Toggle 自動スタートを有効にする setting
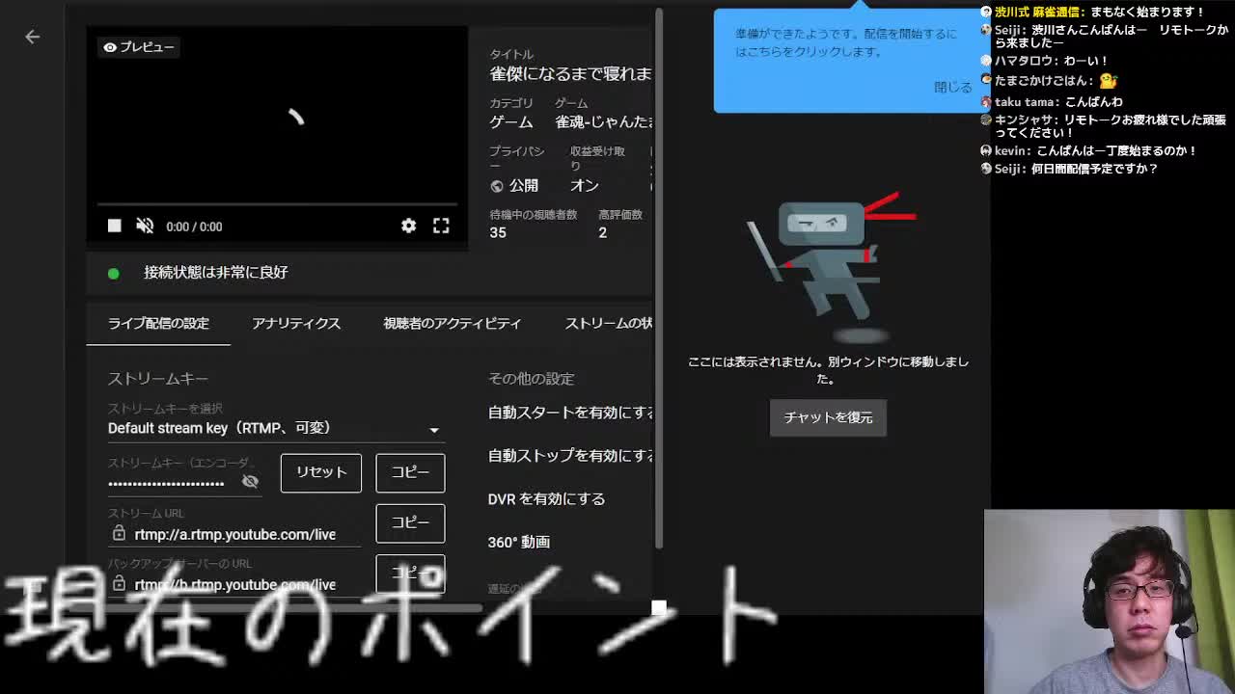Screen dimensions: 1235x694 click(x=571, y=413)
